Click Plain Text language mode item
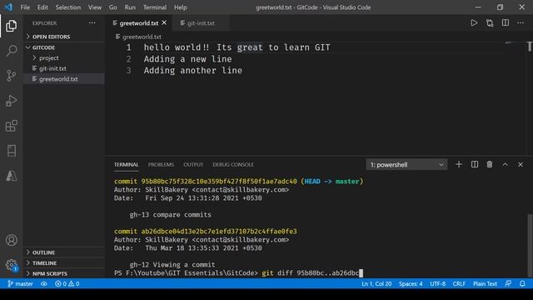533x300 pixels. tap(485, 283)
